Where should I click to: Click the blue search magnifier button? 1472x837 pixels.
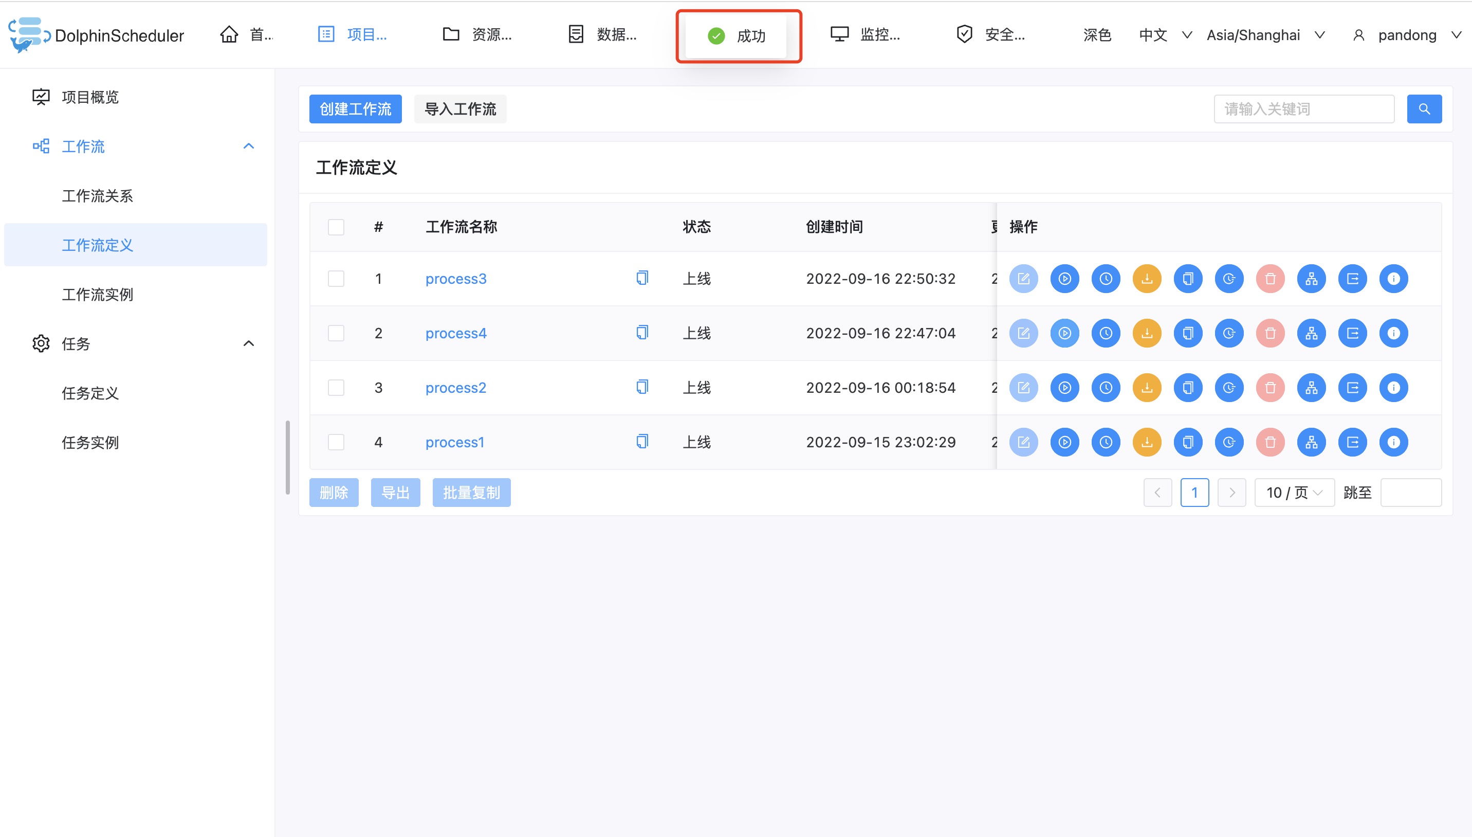tap(1424, 109)
